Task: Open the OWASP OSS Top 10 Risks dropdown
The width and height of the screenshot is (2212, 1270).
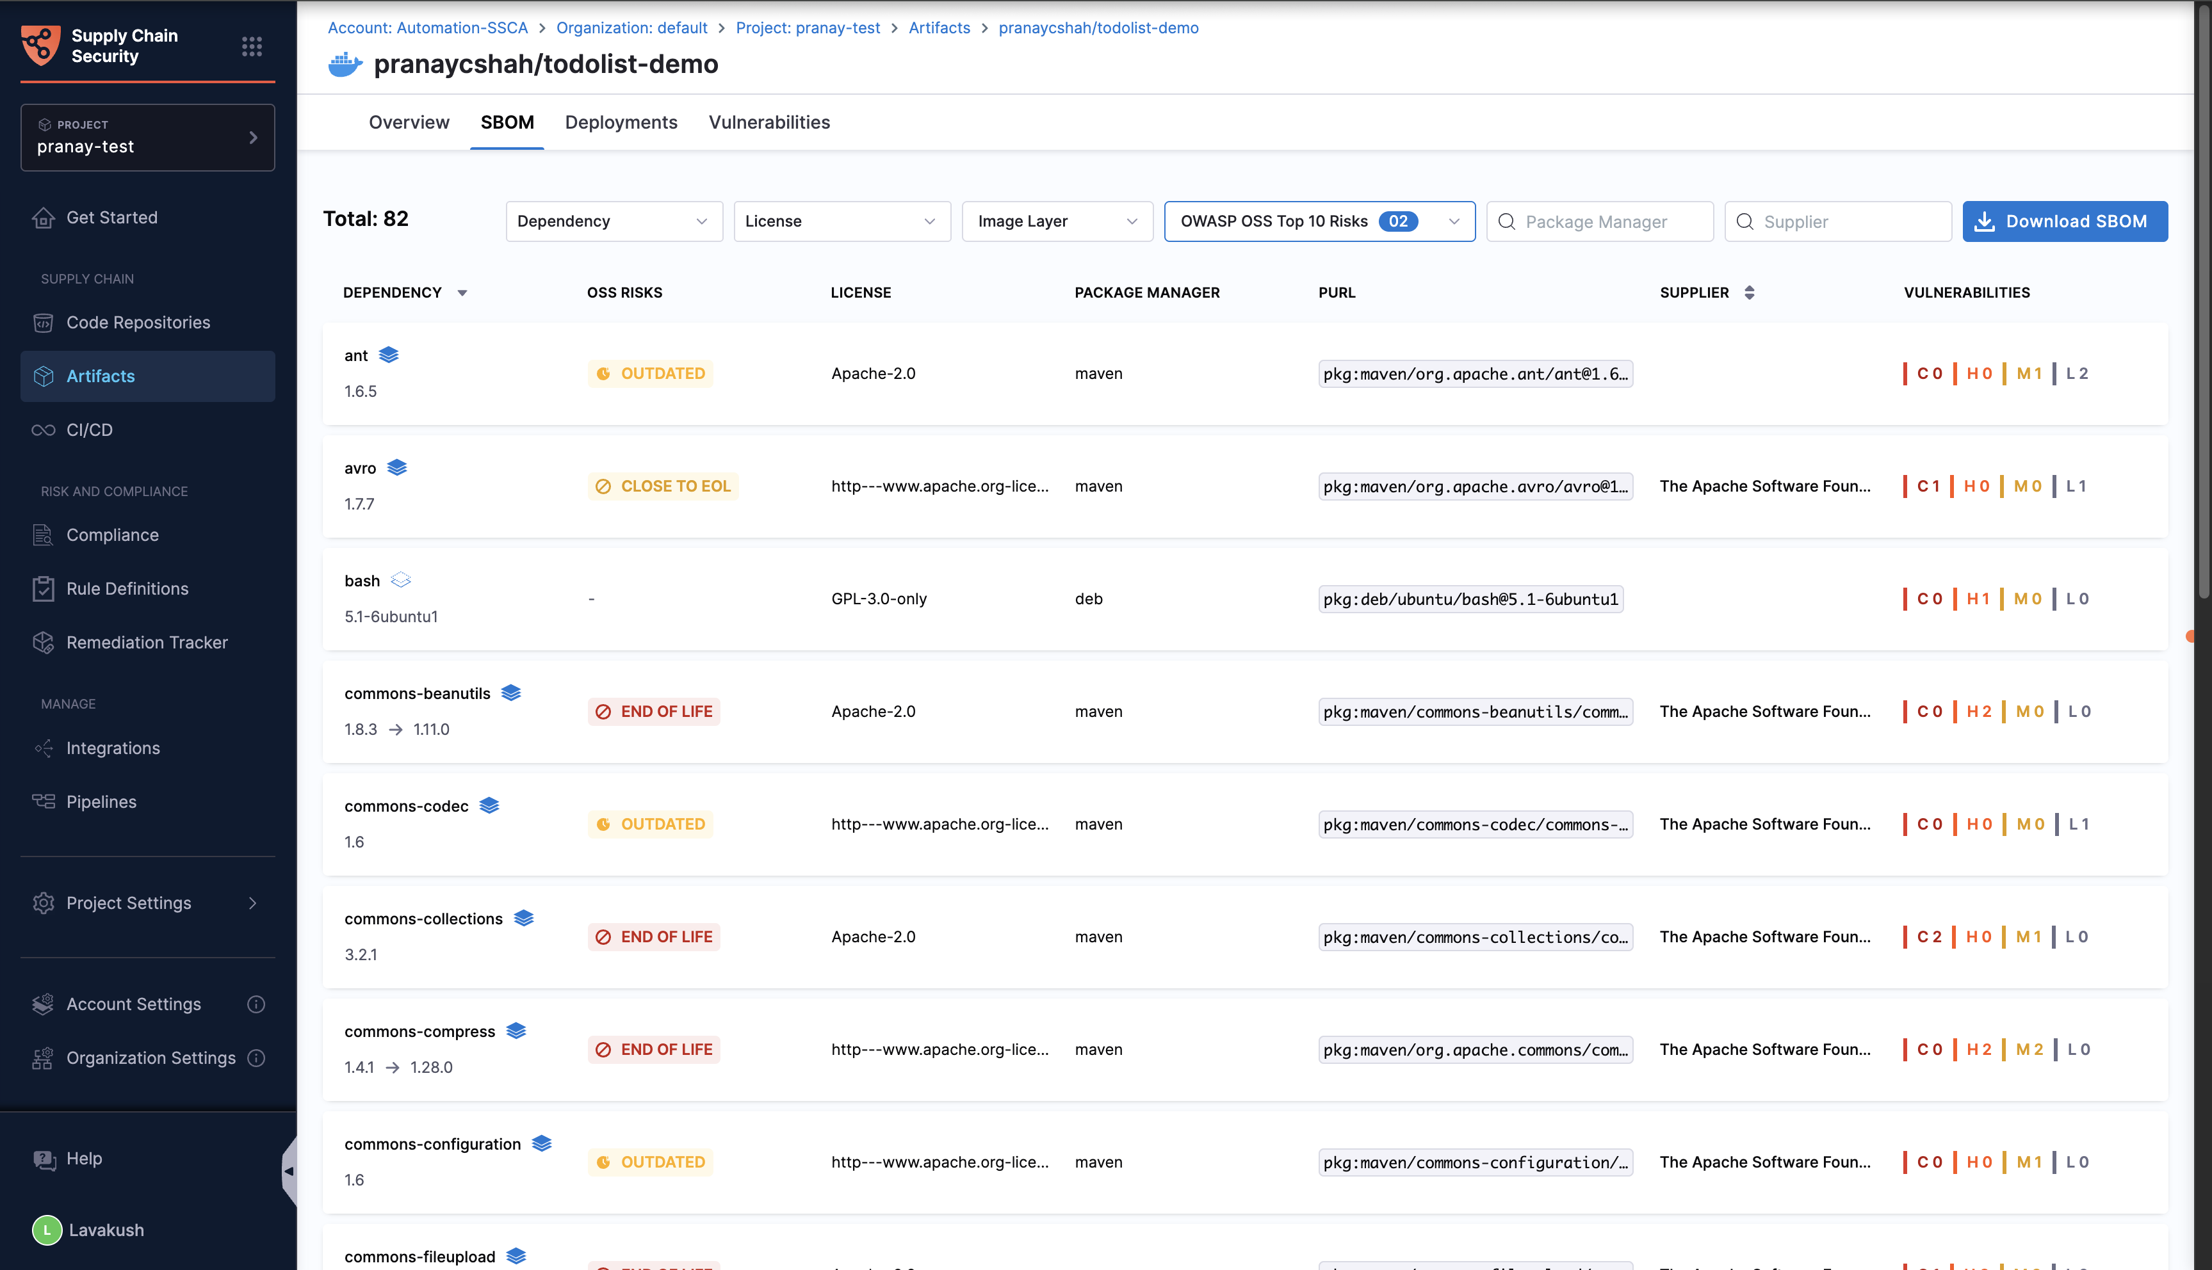Action: tap(1319, 221)
